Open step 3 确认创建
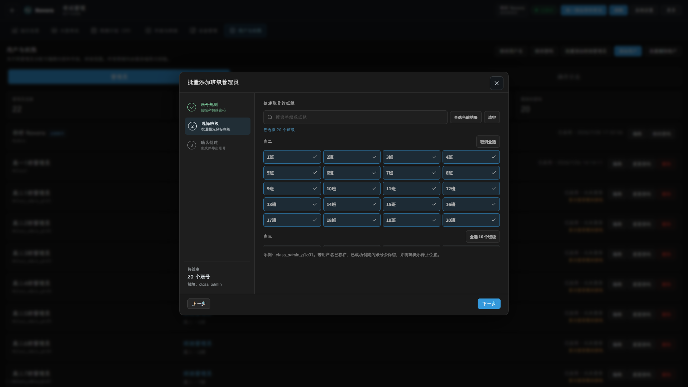The width and height of the screenshot is (688, 387). [217, 145]
